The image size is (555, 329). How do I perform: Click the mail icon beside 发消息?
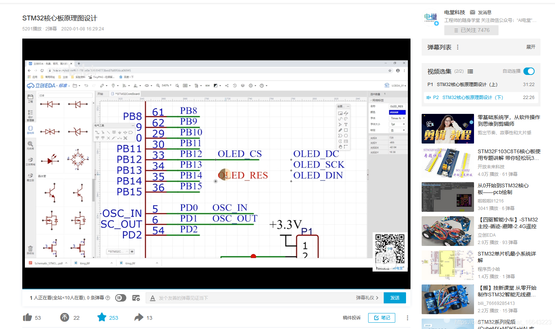coord(473,12)
